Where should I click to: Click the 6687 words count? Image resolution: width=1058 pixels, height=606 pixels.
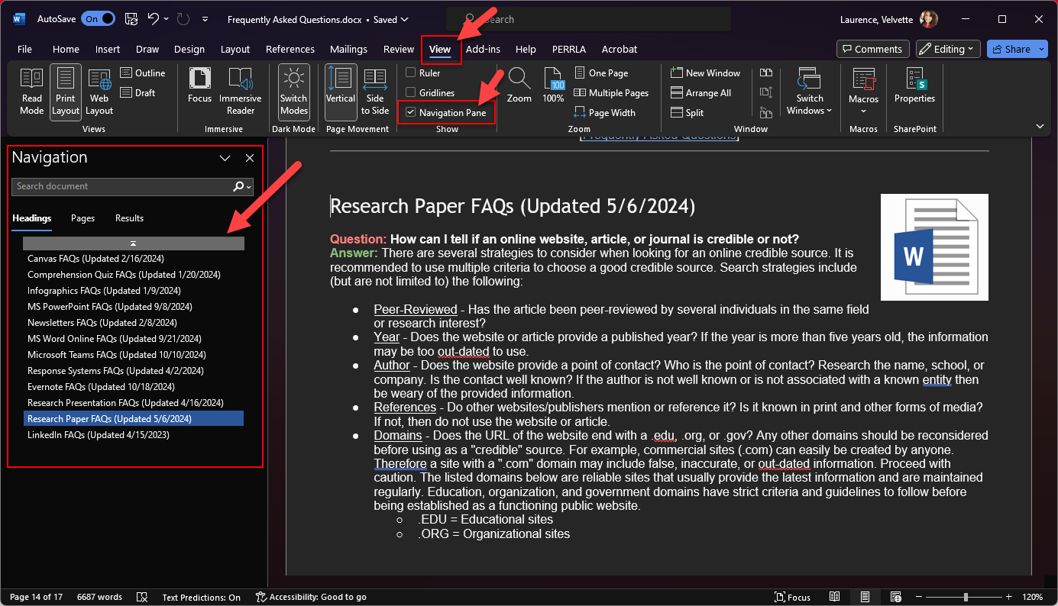[x=99, y=597]
